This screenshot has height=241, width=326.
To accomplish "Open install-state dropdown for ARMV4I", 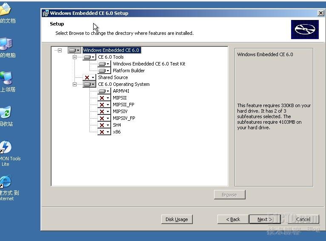I will pos(104,91).
